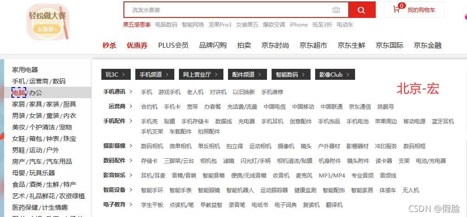Open the 手机频道 channel button
This screenshot has width=467, height=217.
pos(155,74)
